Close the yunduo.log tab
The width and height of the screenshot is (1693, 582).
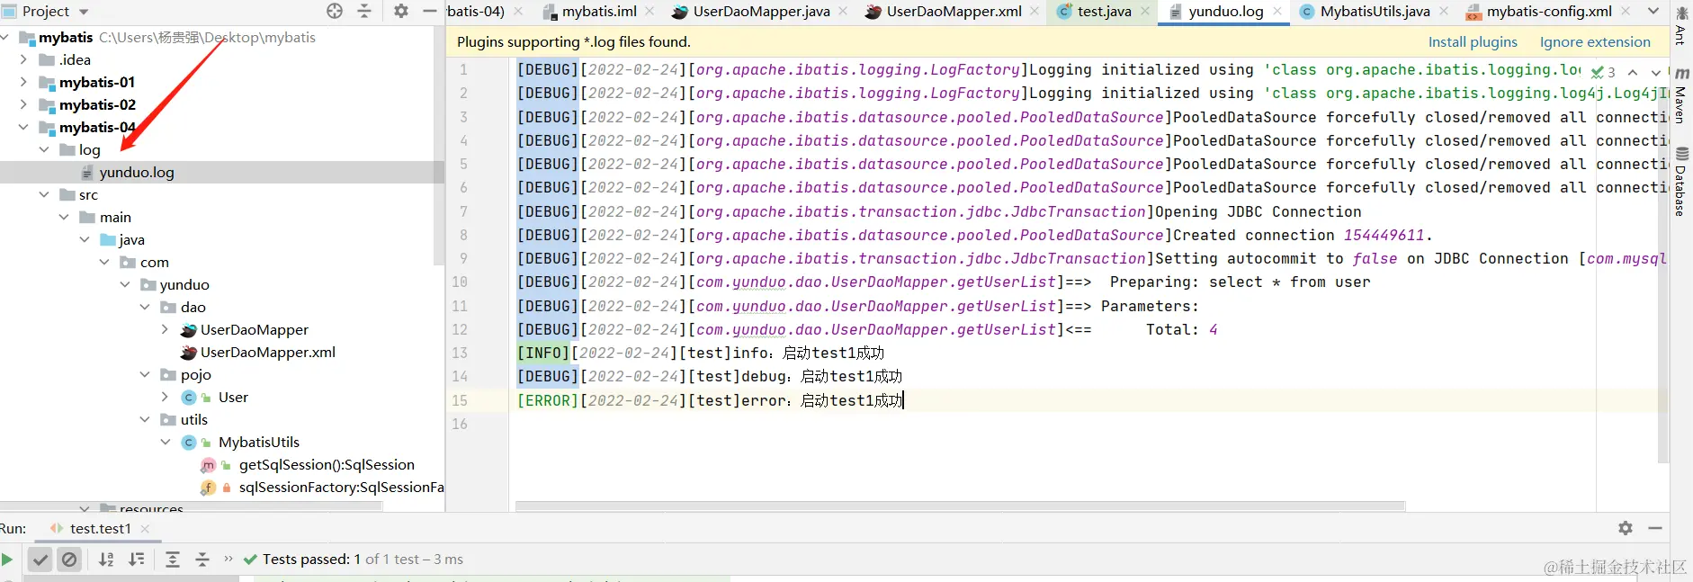(1277, 12)
